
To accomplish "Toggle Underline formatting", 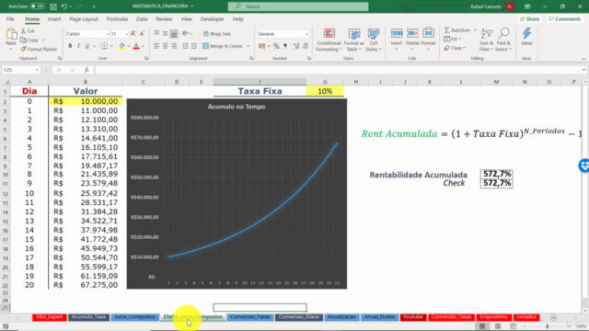I will (x=87, y=46).
